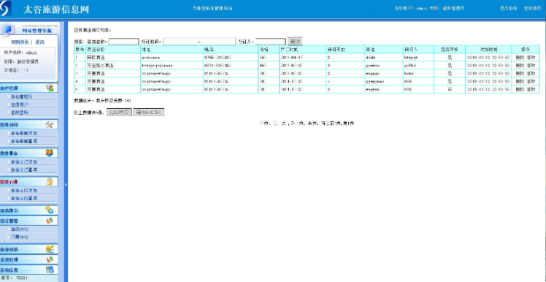The width and height of the screenshot is (546, 282).
Task: Edit booking row 4 via 修改
Action: pyautogui.click(x=531, y=82)
